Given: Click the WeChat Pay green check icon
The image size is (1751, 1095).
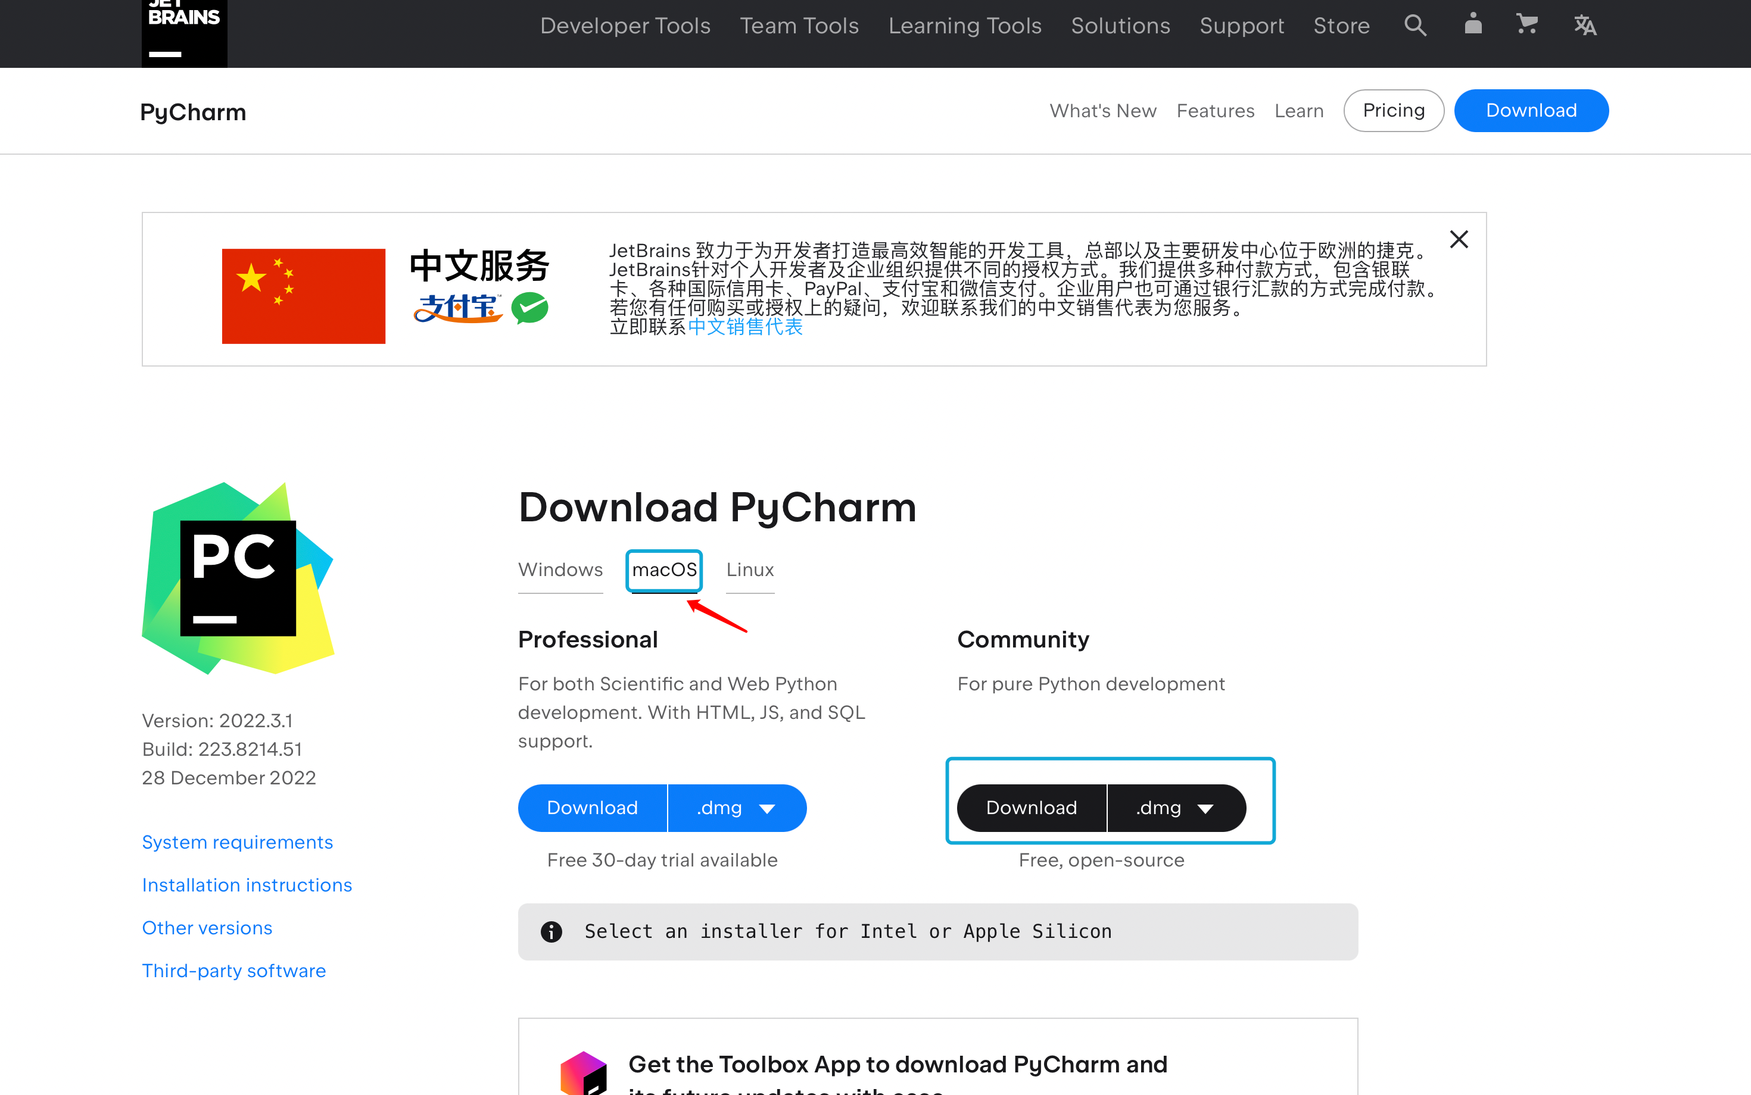Looking at the screenshot, I should [x=530, y=308].
